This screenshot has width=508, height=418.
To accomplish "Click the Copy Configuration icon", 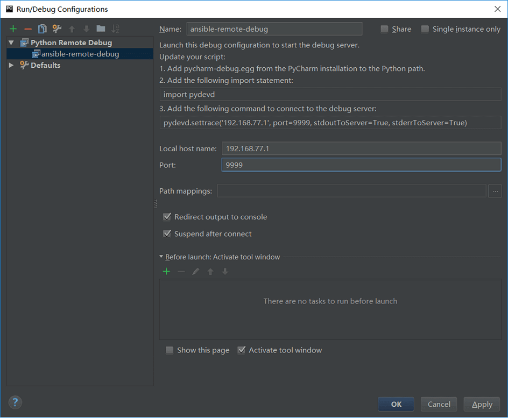I will pos(43,29).
